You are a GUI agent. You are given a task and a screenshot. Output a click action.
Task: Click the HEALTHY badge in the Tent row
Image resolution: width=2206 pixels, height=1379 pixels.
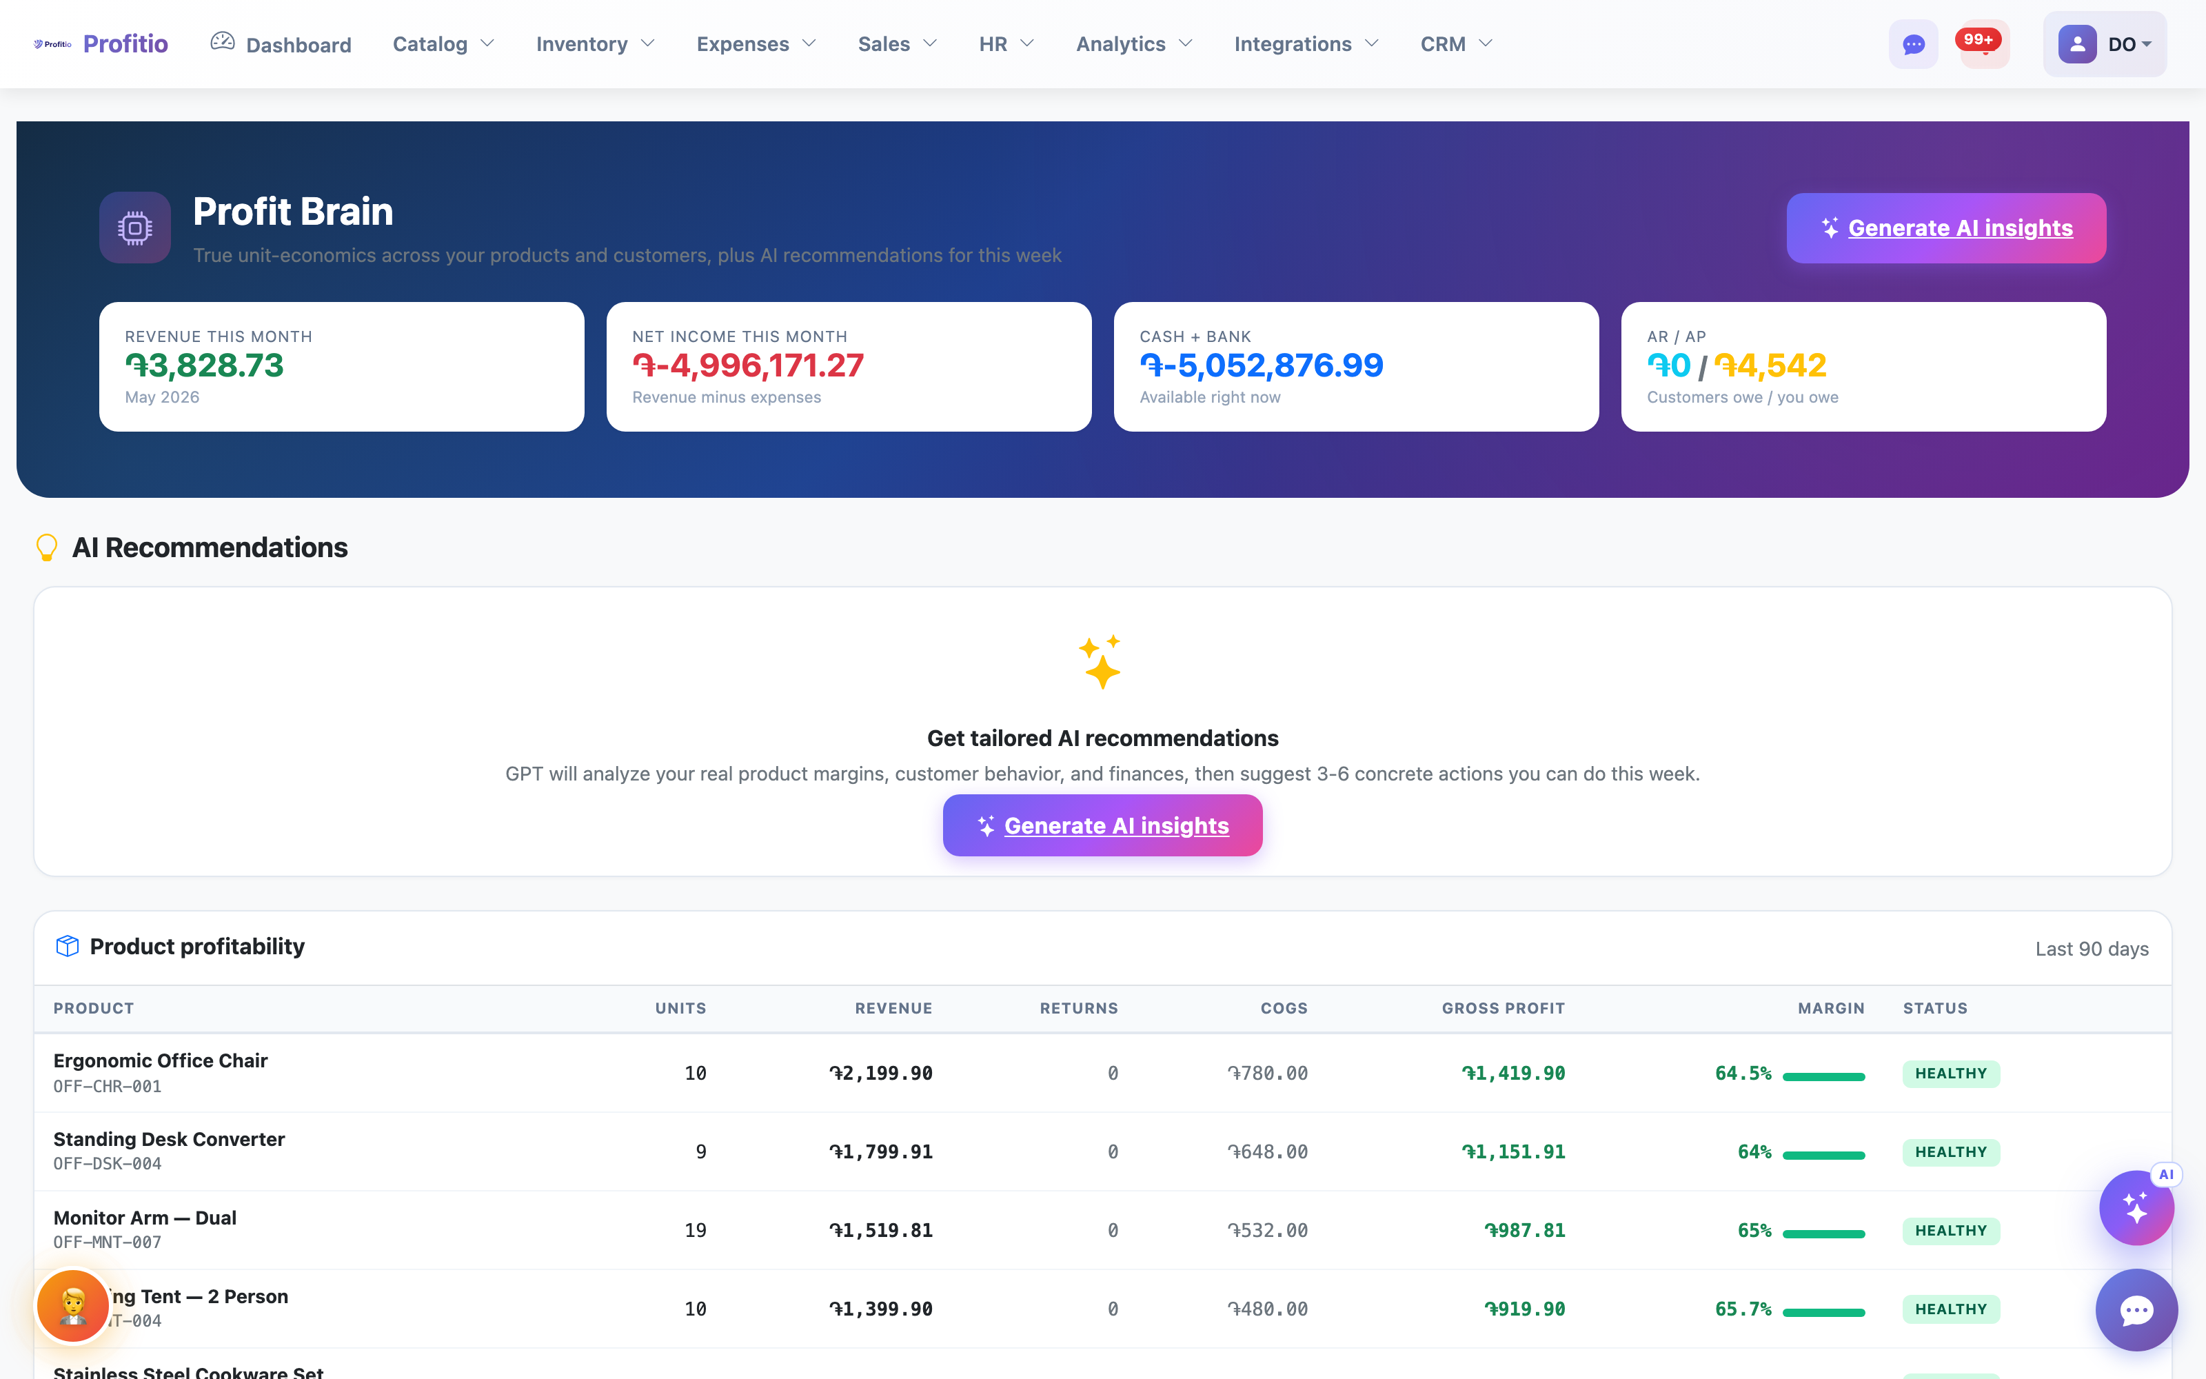(1951, 1309)
